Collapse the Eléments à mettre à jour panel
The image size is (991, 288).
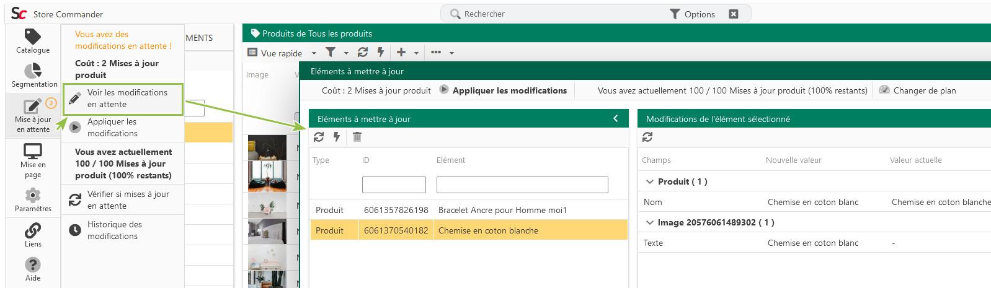(x=616, y=118)
